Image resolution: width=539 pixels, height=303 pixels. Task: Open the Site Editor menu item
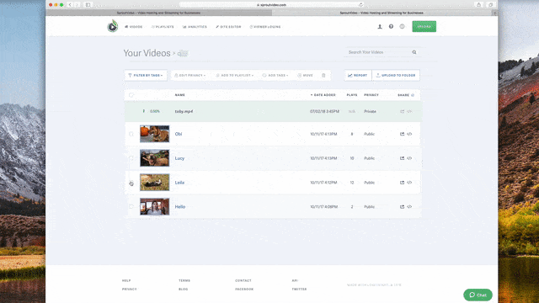pos(228,27)
